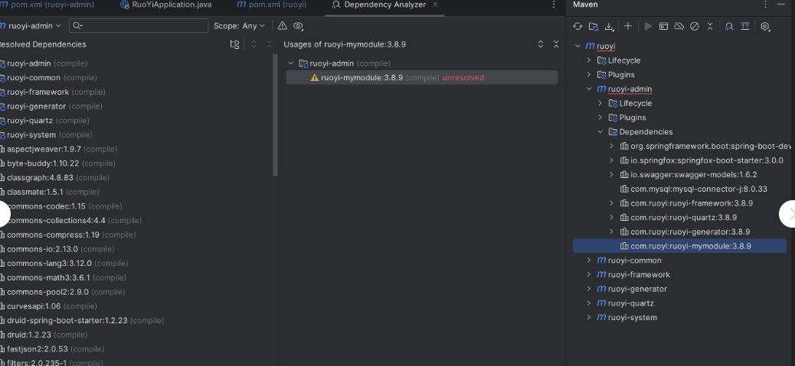
Task: Collapse the Dependencies node under ruoyi-admin
Action: (x=600, y=132)
